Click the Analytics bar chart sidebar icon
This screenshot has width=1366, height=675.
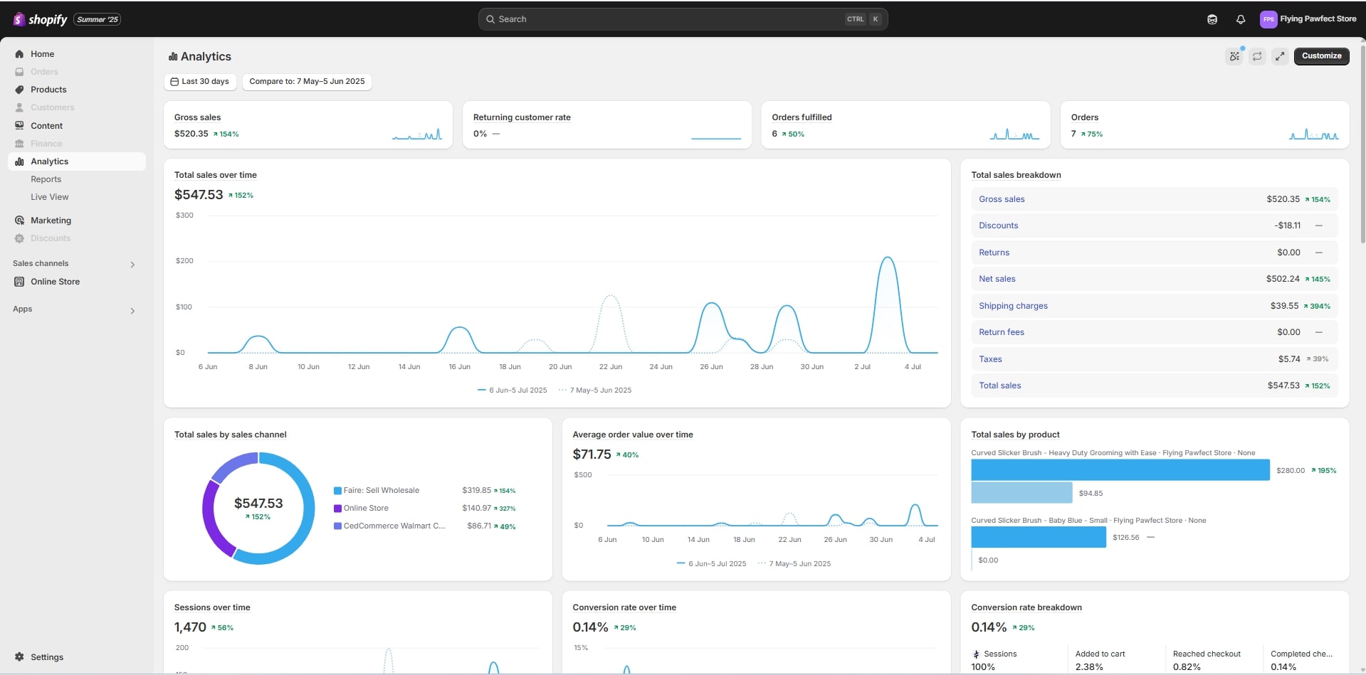(19, 161)
